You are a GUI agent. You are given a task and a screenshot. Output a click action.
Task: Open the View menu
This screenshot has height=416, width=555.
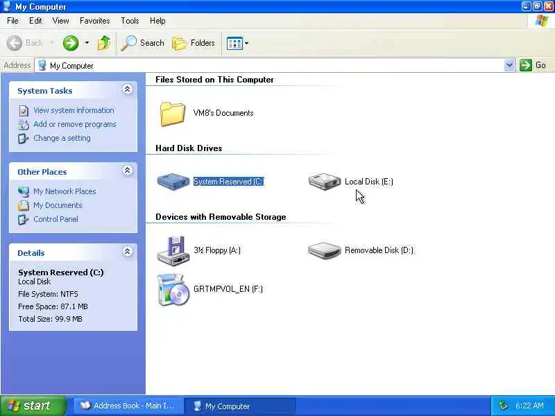click(x=60, y=21)
